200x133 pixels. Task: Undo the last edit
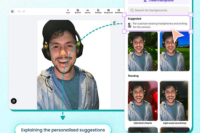coord(19,11)
